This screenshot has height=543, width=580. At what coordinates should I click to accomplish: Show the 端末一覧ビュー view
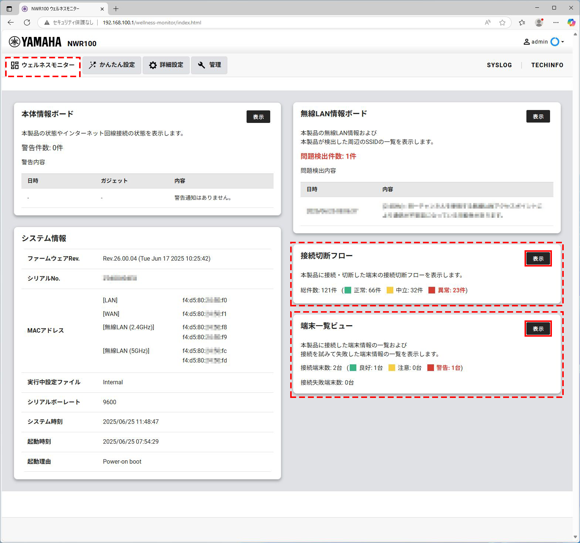[x=538, y=329]
